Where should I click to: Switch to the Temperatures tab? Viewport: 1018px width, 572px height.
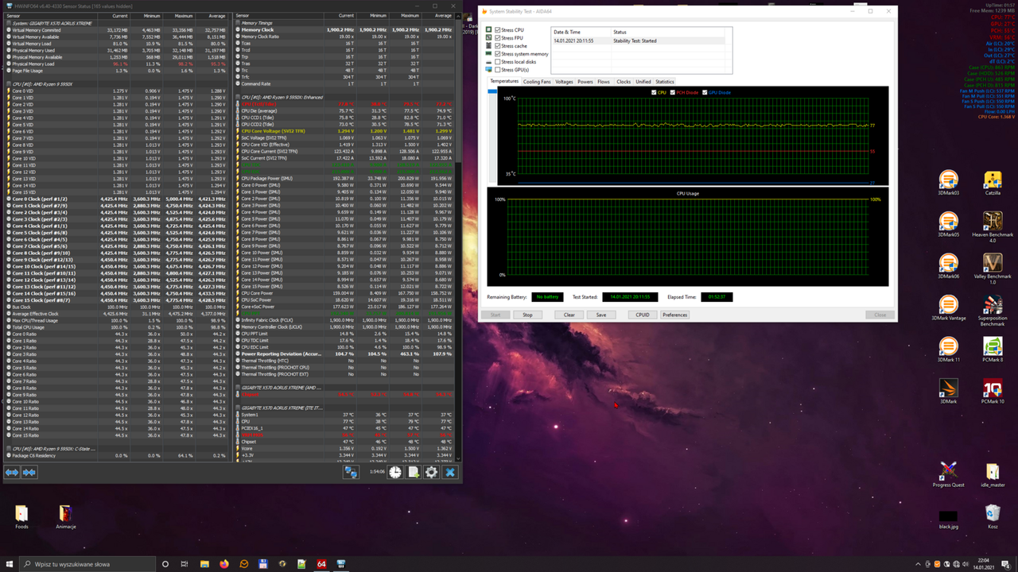coord(504,81)
